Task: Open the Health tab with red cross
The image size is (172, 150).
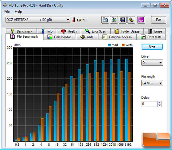Action: [x=69, y=31]
